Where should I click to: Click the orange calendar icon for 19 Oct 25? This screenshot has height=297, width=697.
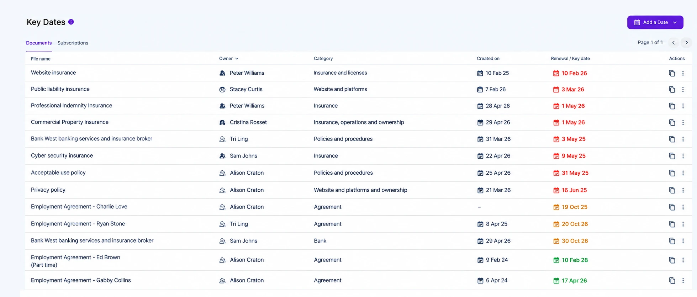[x=556, y=207]
